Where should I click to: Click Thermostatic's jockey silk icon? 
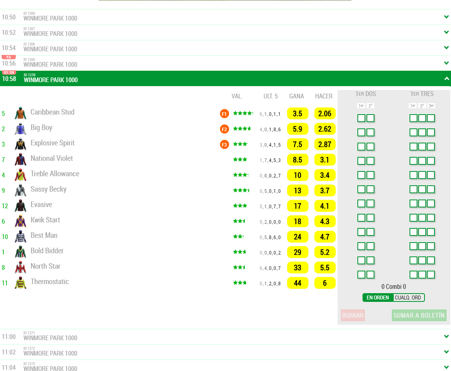[21, 282]
